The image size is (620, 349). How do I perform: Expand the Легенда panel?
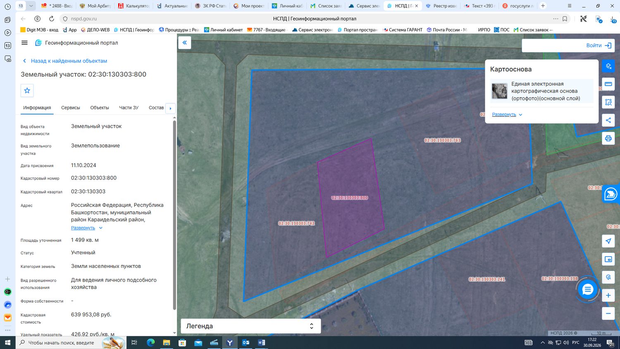tap(250, 326)
